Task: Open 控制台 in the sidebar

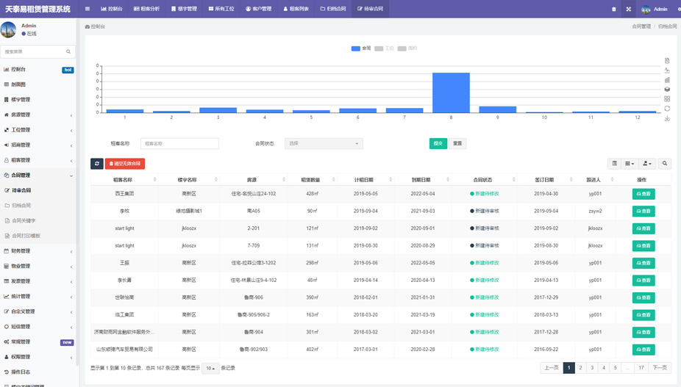Action: (38, 70)
